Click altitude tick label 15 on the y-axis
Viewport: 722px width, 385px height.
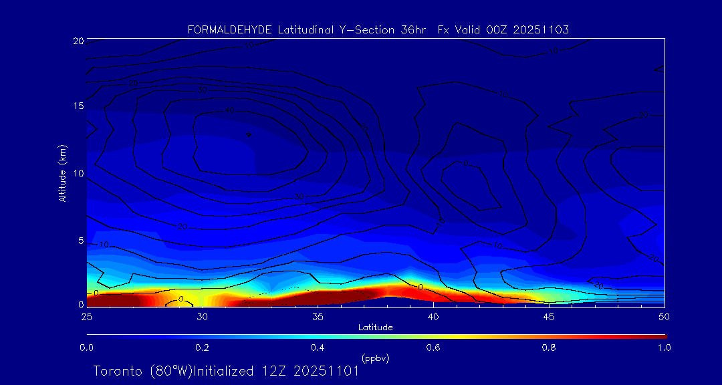77,107
